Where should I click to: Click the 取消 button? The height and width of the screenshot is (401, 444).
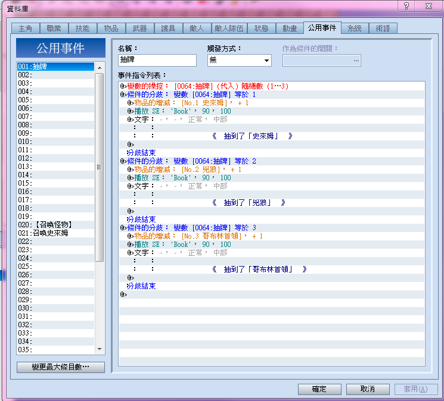pyautogui.click(x=368, y=389)
